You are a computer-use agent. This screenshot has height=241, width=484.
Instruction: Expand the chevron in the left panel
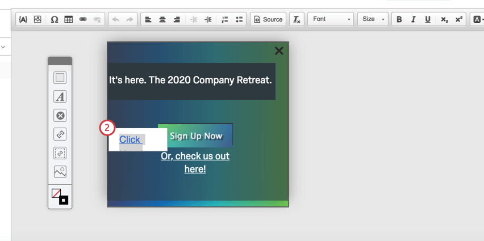pyautogui.click(x=3, y=47)
